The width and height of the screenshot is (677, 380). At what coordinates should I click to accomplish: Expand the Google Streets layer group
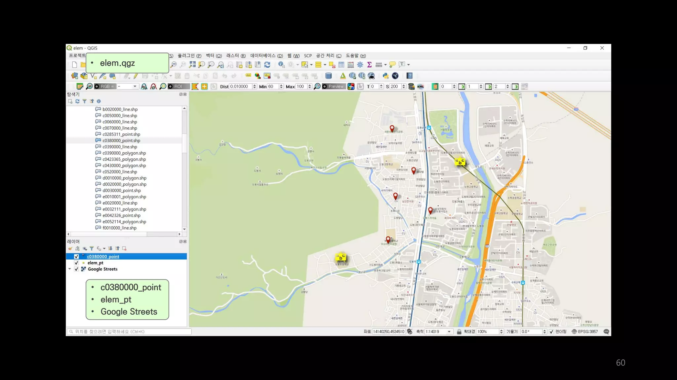[70, 269]
